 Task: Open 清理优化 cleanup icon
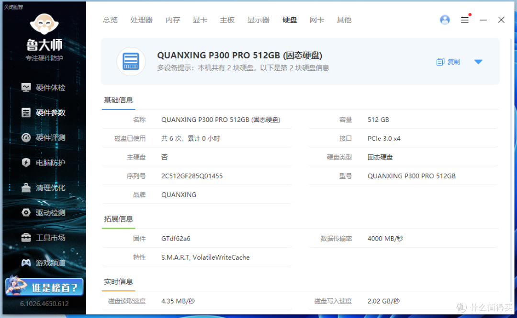point(26,187)
